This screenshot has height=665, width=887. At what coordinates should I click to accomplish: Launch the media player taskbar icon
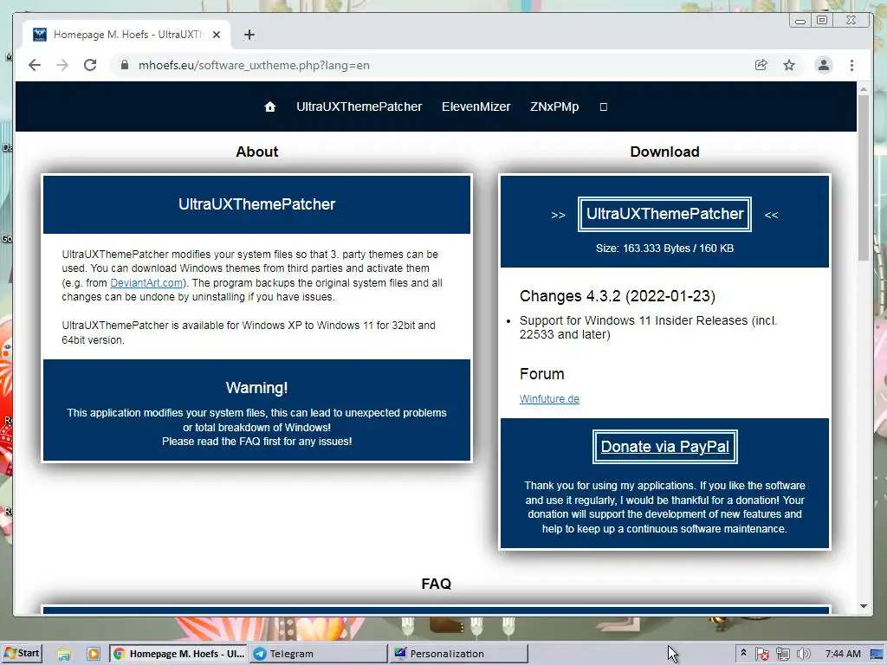pyautogui.click(x=93, y=654)
